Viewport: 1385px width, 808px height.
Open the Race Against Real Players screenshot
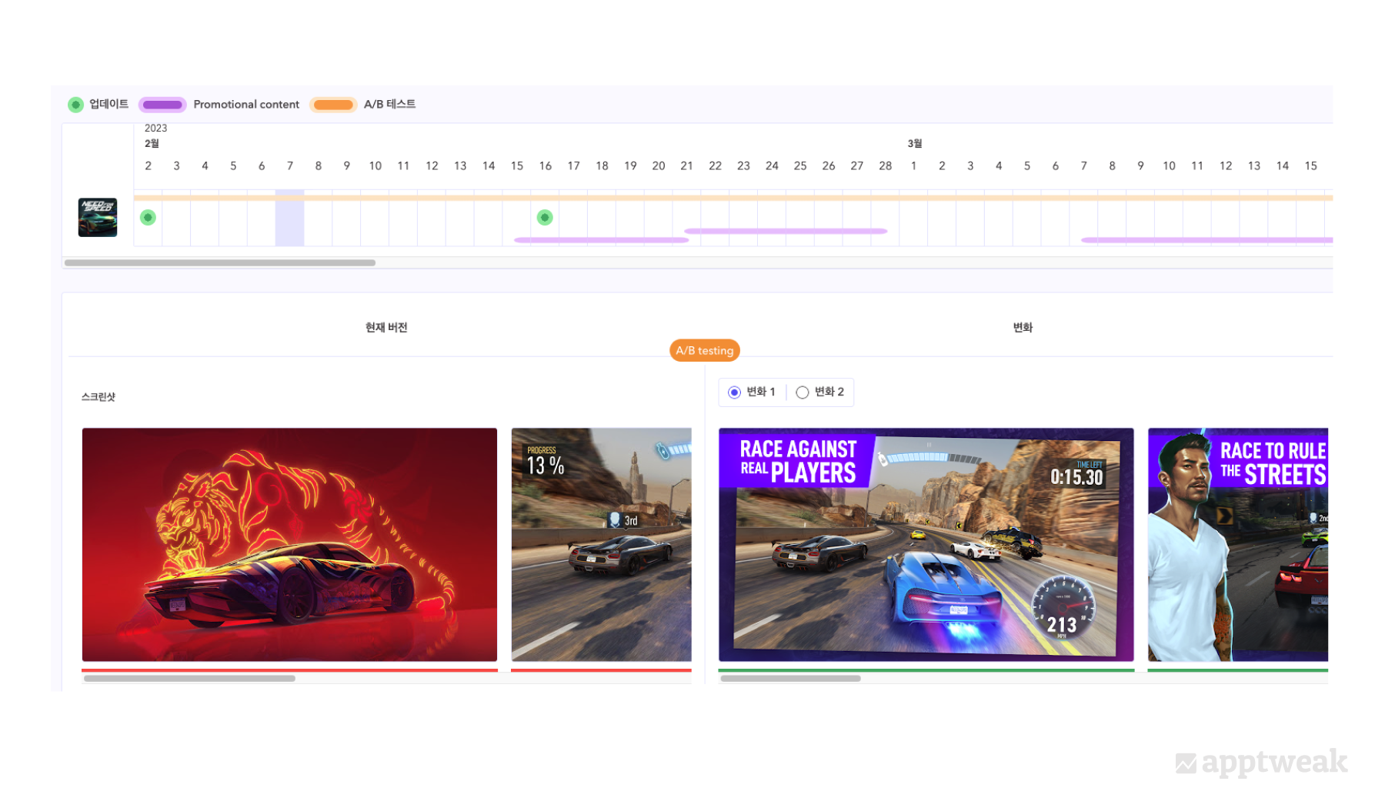[x=926, y=545]
